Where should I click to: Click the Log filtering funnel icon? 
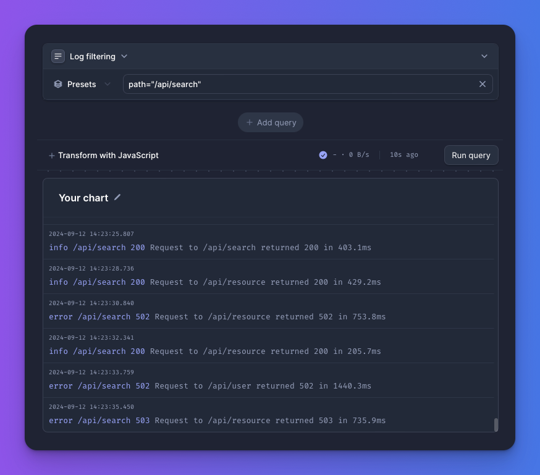[57, 56]
